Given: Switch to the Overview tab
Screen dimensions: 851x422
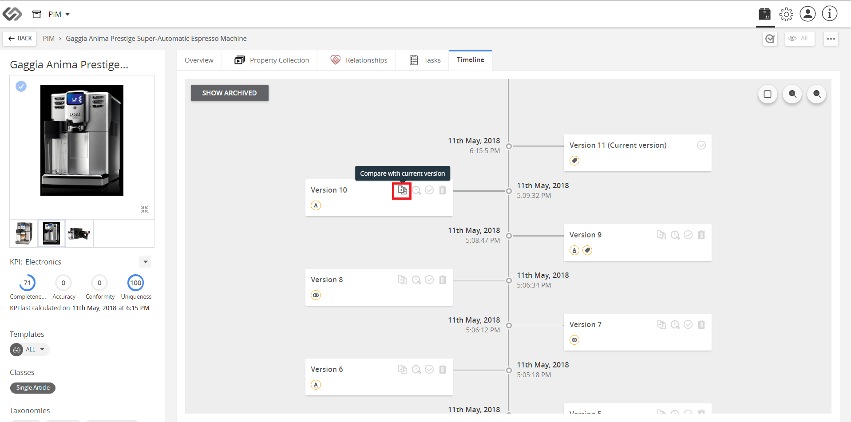Looking at the screenshot, I should (x=199, y=60).
